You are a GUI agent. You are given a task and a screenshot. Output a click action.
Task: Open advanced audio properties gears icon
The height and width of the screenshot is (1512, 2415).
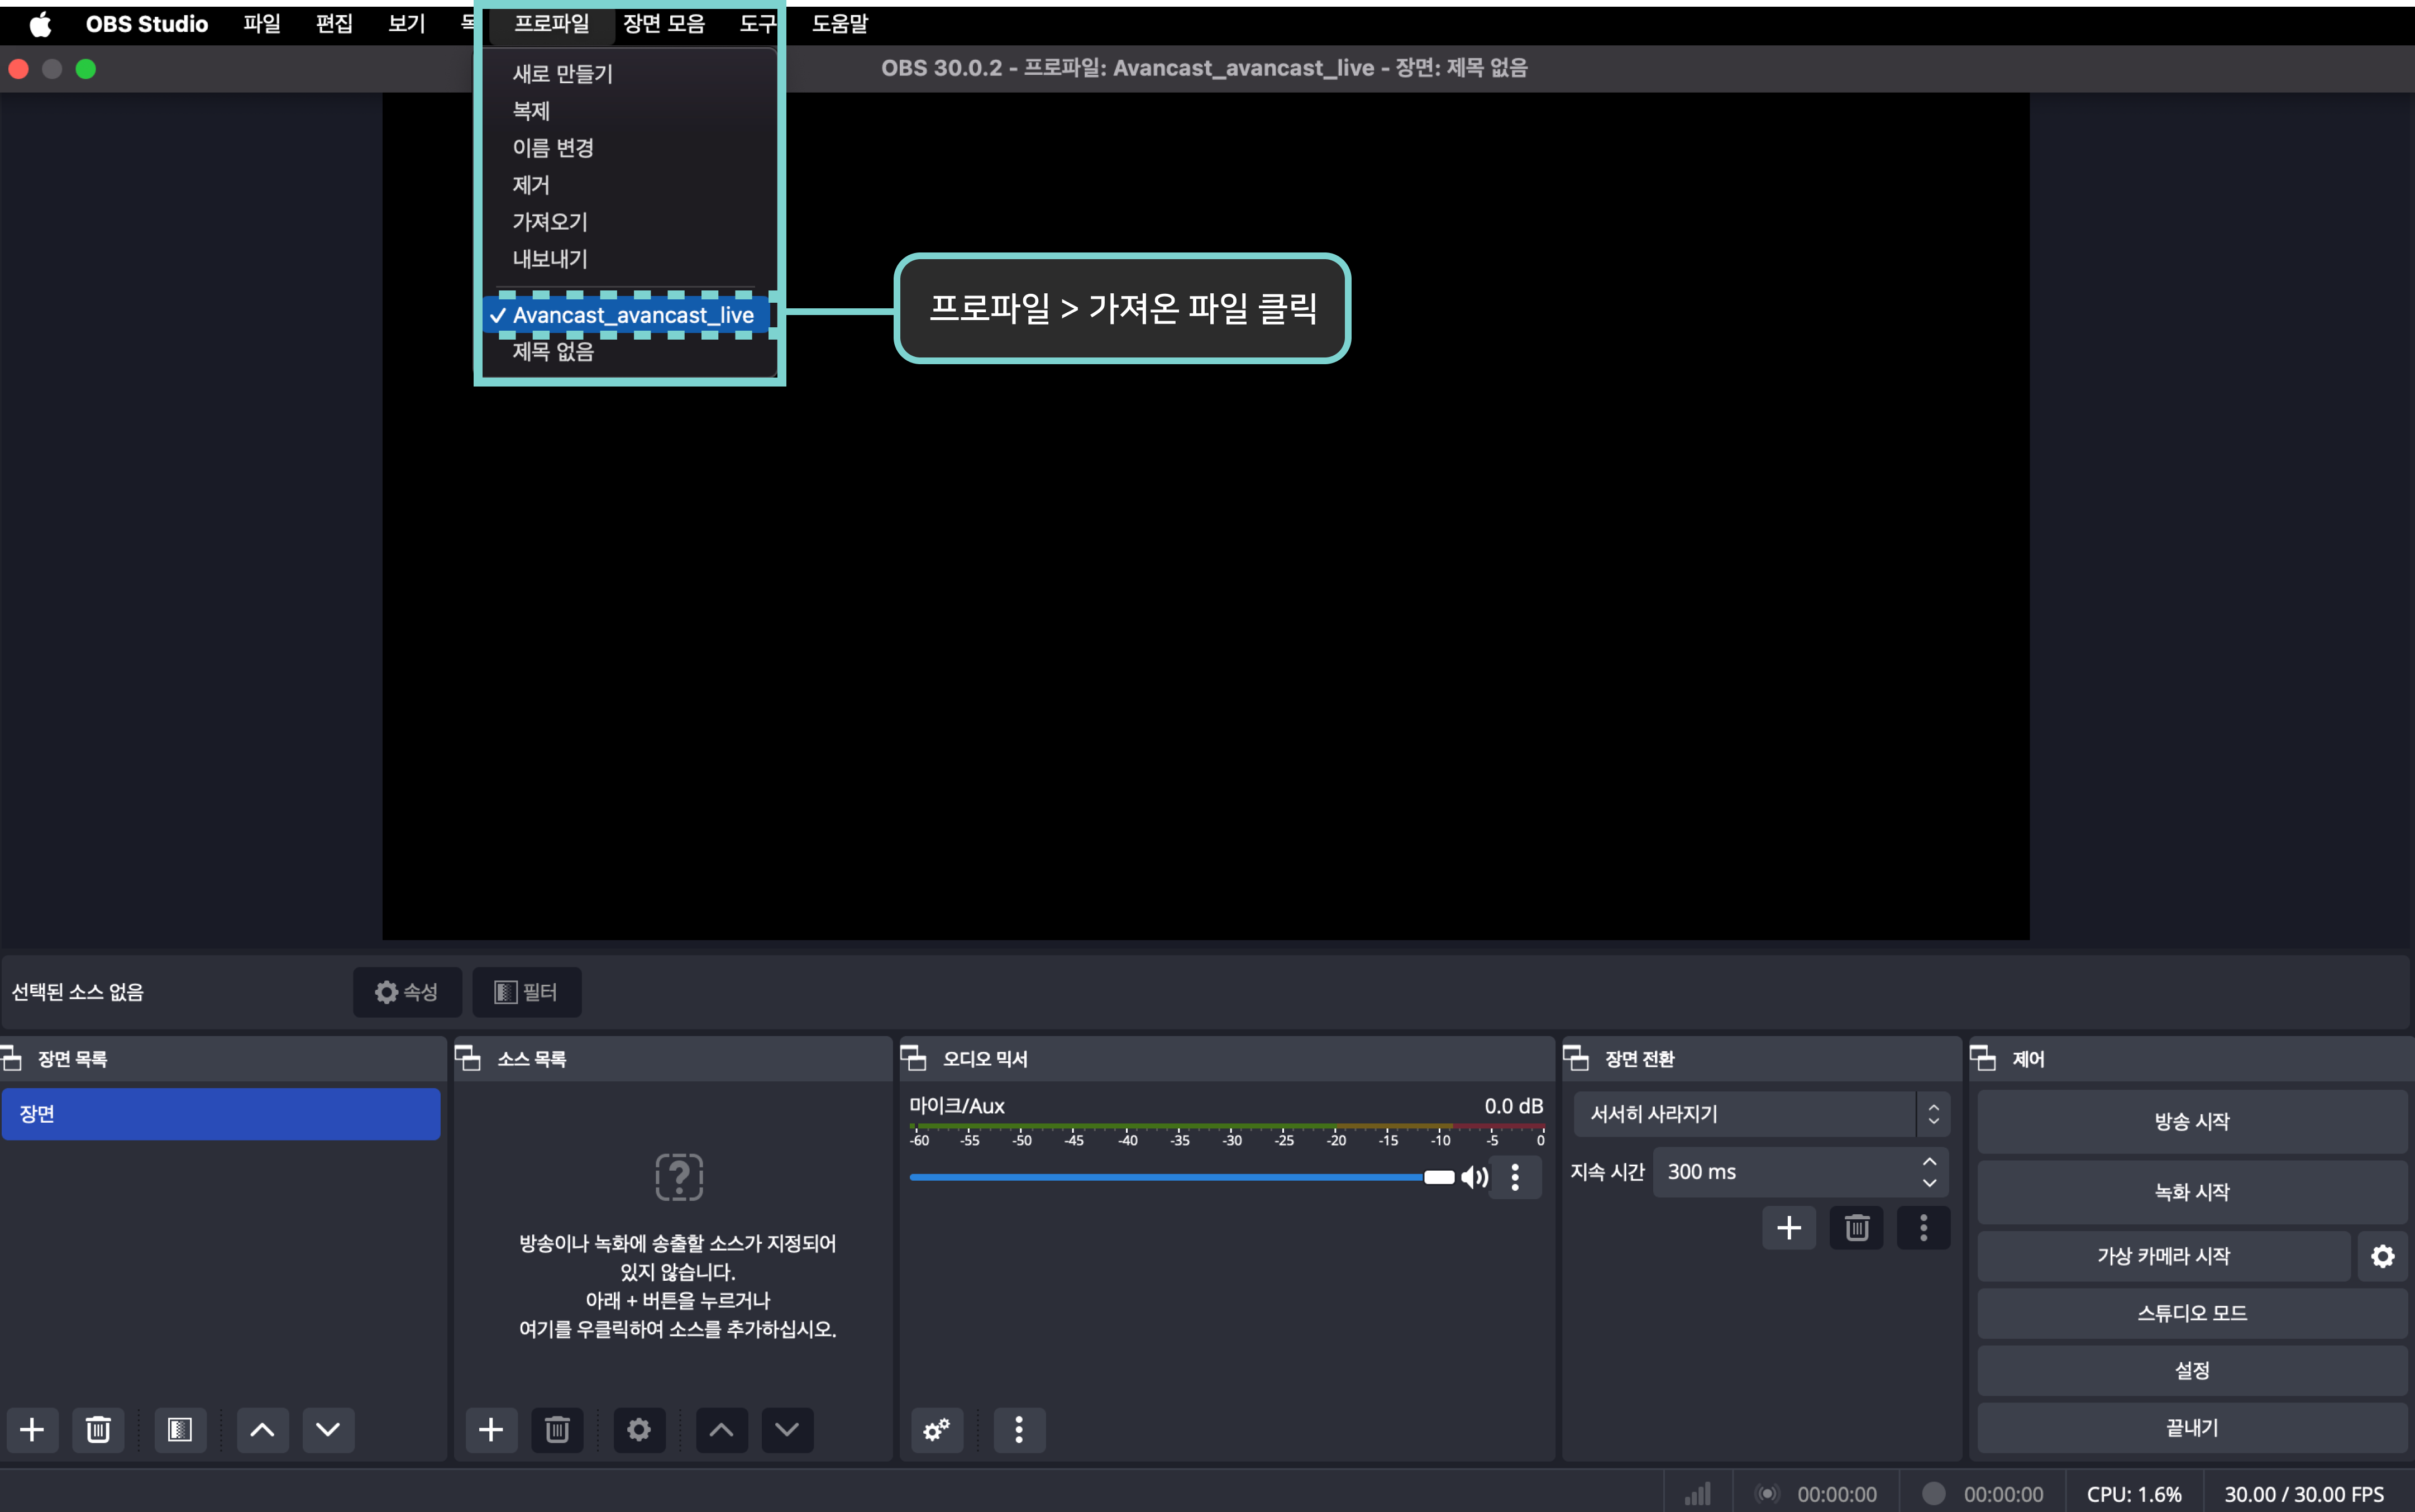[x=937, y=1429]
